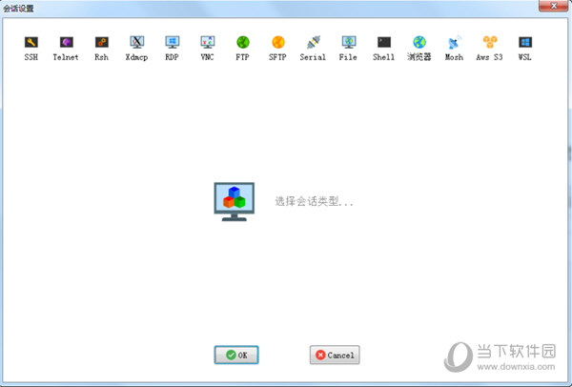Choose the RDP remote desktop session
The width and height of the screenshot is (572, 387).
click(173, 49)
